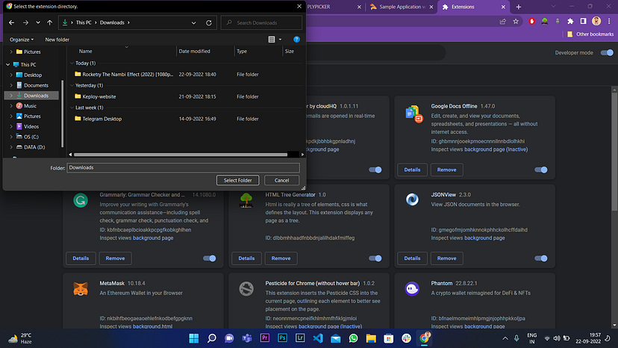This screenshot has height=348, width=618.
Task: Open a new Chrome tab
Action: tap(519, 7)
